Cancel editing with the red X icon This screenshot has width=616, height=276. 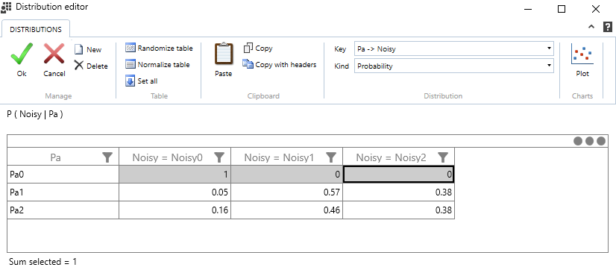coord(54,60)
